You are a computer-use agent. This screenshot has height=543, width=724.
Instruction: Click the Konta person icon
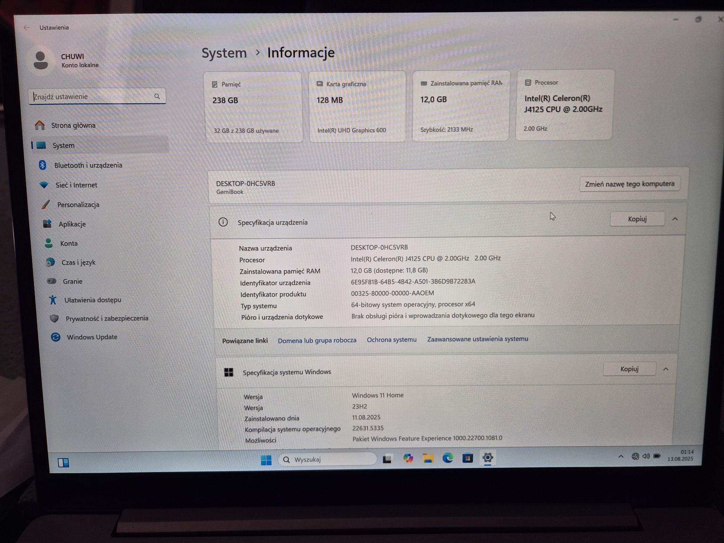coord(49,243)
